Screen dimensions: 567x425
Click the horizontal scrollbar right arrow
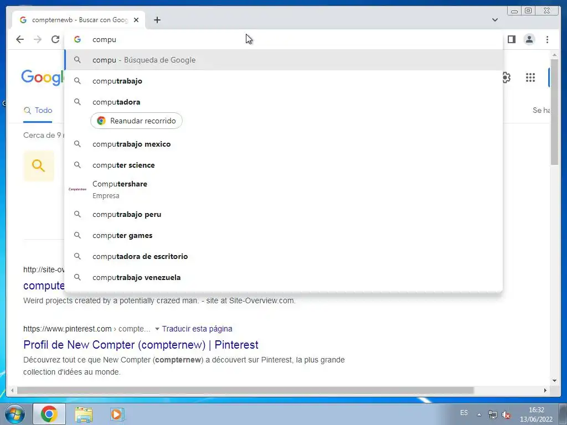[x=545, y=390]
